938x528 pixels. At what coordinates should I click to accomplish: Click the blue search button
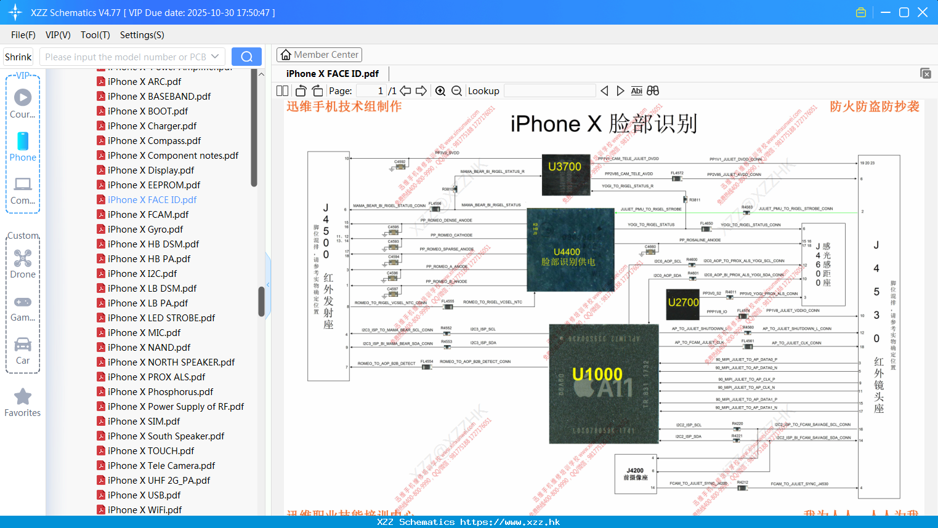click(246, 57)
